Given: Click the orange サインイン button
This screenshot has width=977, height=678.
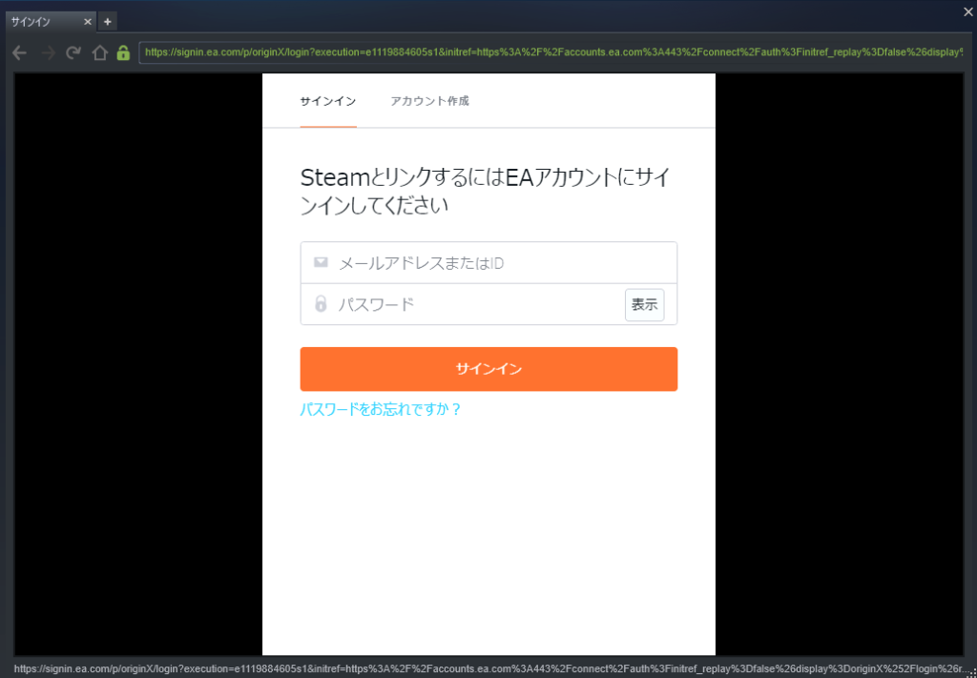Looking at the screenshot, I should coord(488,369).
